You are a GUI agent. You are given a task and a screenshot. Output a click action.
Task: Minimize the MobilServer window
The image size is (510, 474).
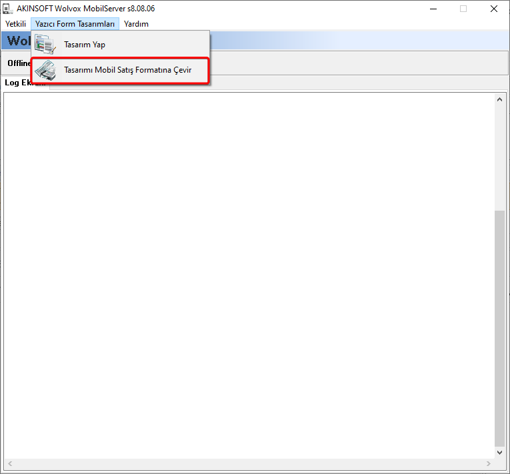433,9
